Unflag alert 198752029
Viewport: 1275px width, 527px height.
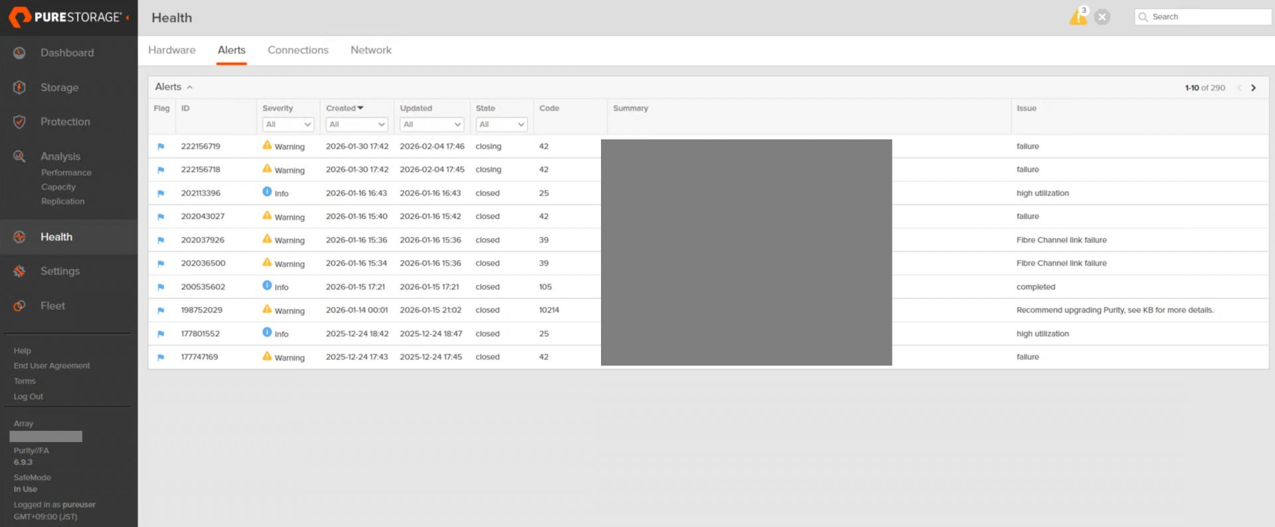coord(161,311)
